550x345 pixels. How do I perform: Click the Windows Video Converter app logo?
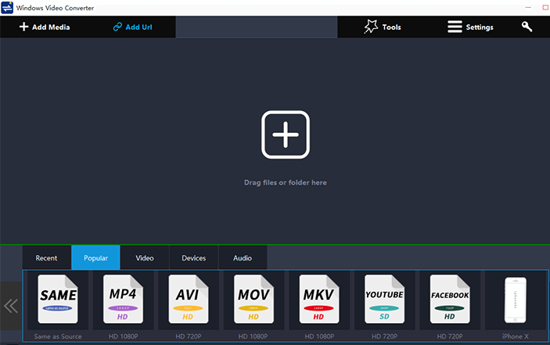[8, 7]
